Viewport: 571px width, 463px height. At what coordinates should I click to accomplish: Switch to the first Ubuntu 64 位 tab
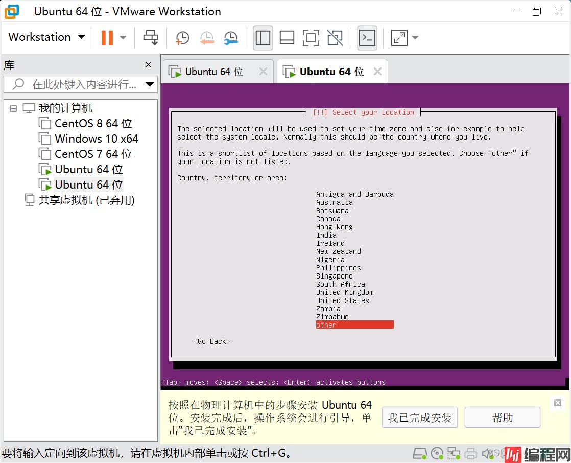[213, 72]
